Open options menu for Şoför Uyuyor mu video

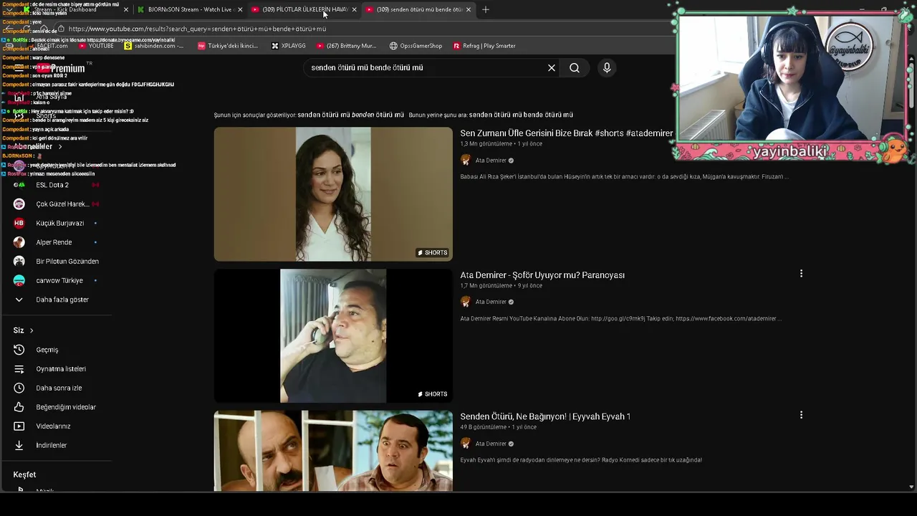click(x=801, y=274)
